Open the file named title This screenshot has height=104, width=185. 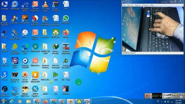pos(66,5)
